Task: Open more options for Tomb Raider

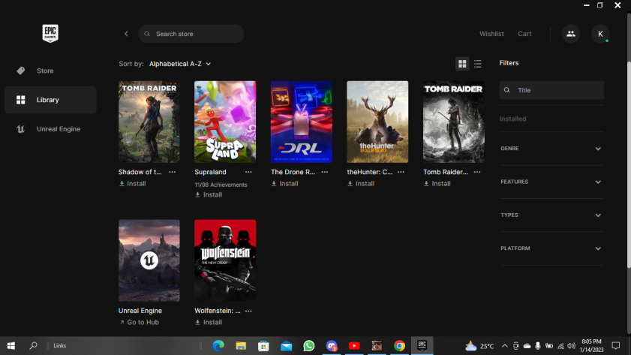Action: pos(477,172)
